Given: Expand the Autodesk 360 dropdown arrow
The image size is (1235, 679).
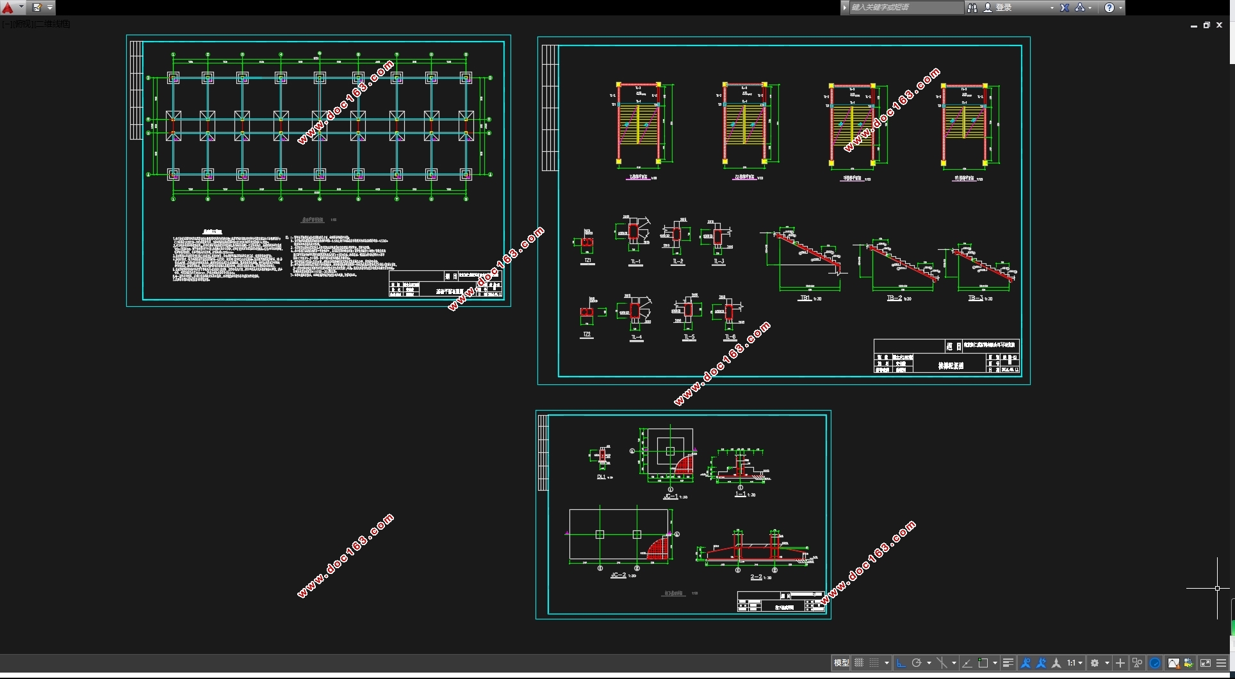Looking at the screenshot, I should point(1090,8).
